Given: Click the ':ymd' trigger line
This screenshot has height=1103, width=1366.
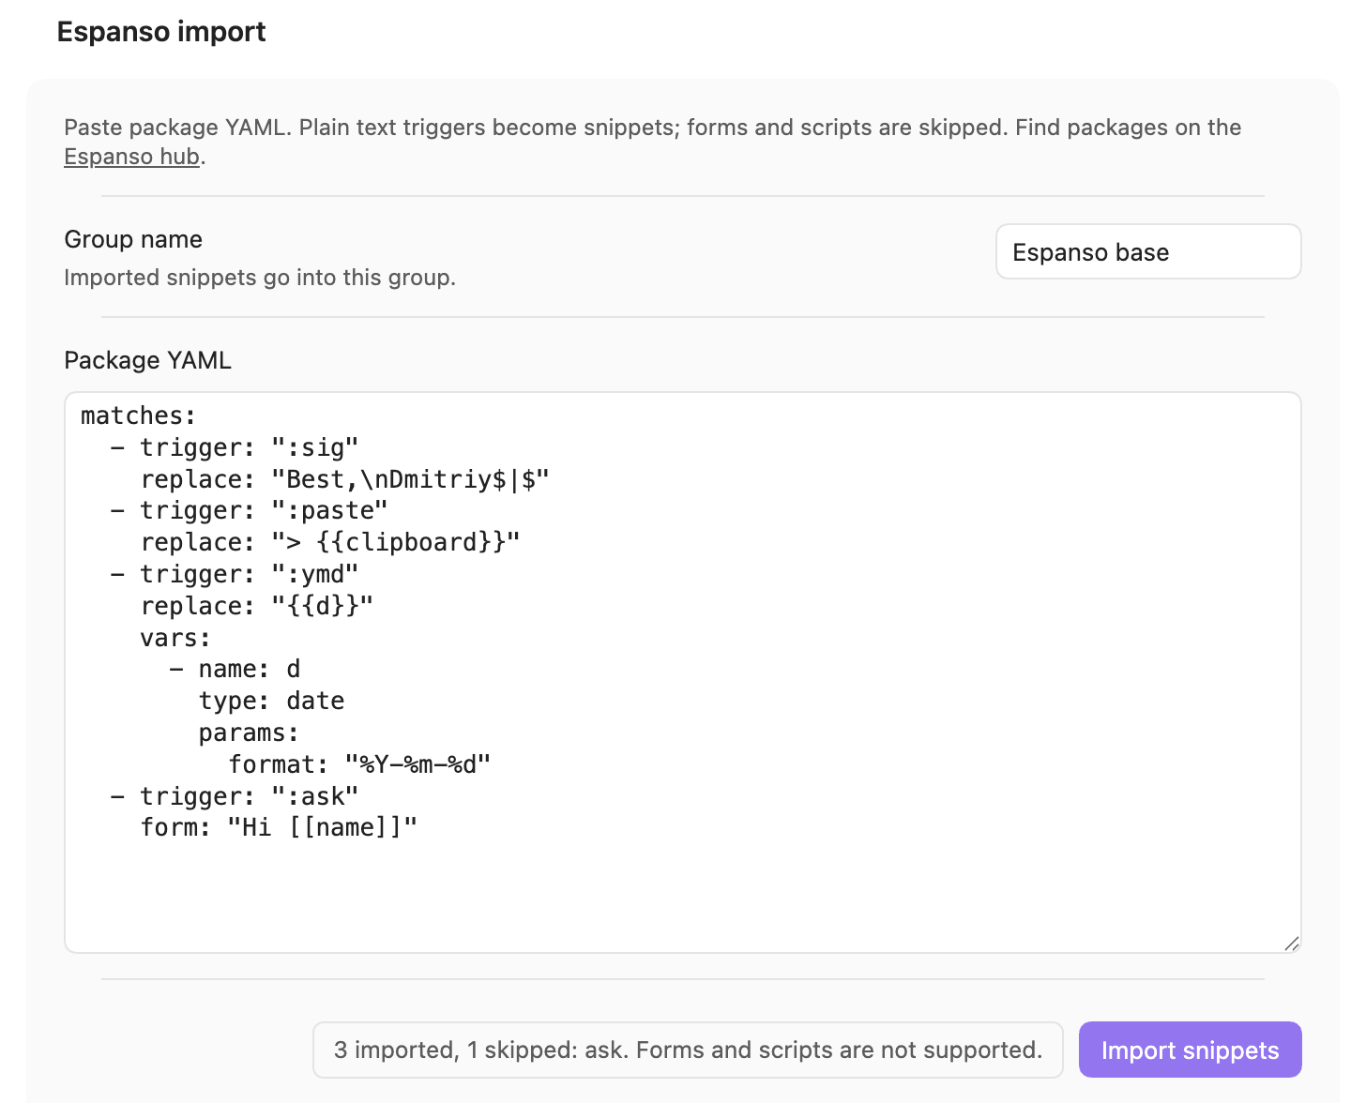Looking at the screenshot, I should coord(235,574).
